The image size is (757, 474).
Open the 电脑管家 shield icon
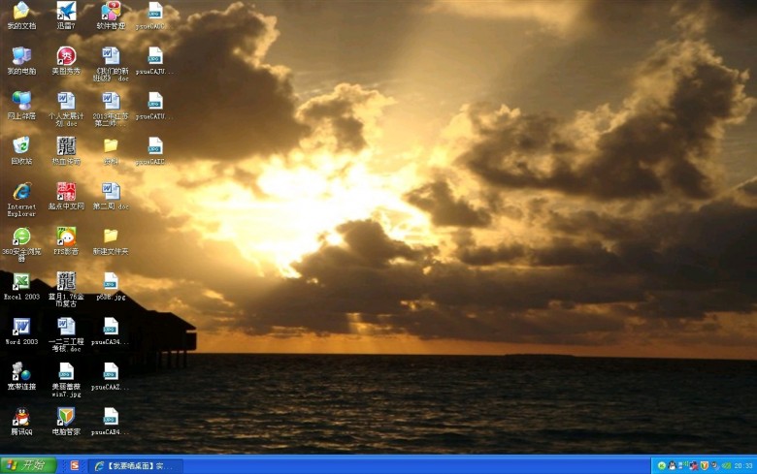66,417
